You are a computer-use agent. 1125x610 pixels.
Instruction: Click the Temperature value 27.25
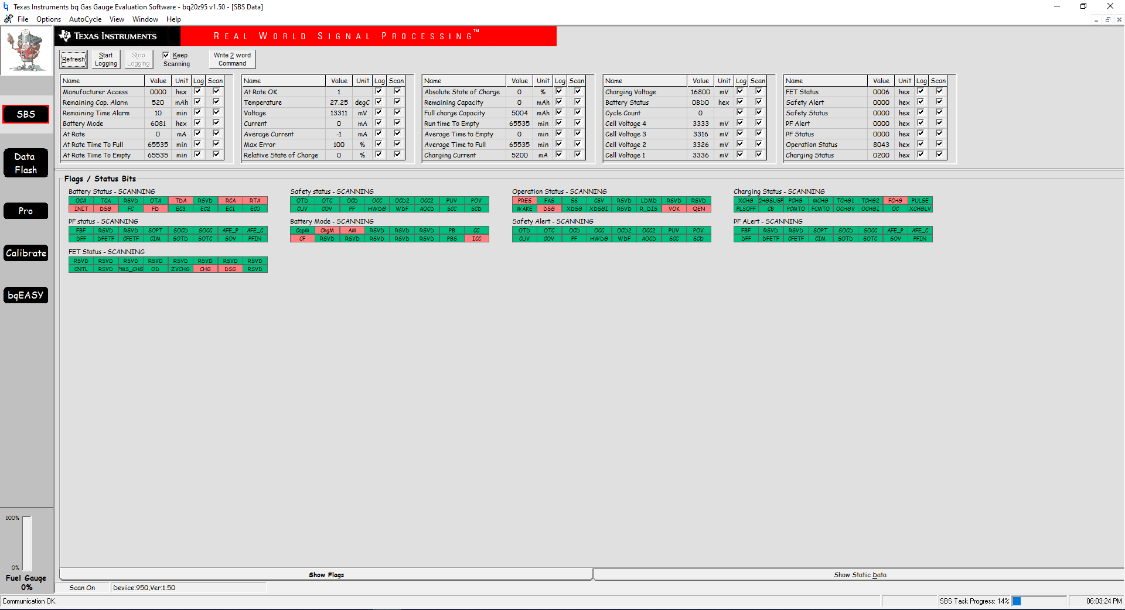pyautogui.click(x=339, y=102)
